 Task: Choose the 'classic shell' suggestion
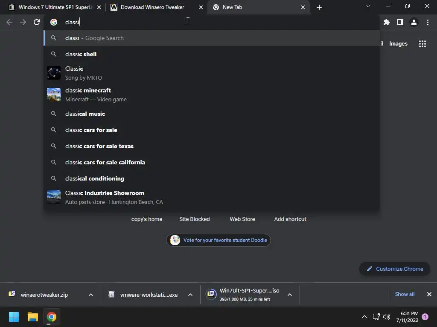point(212,54)
